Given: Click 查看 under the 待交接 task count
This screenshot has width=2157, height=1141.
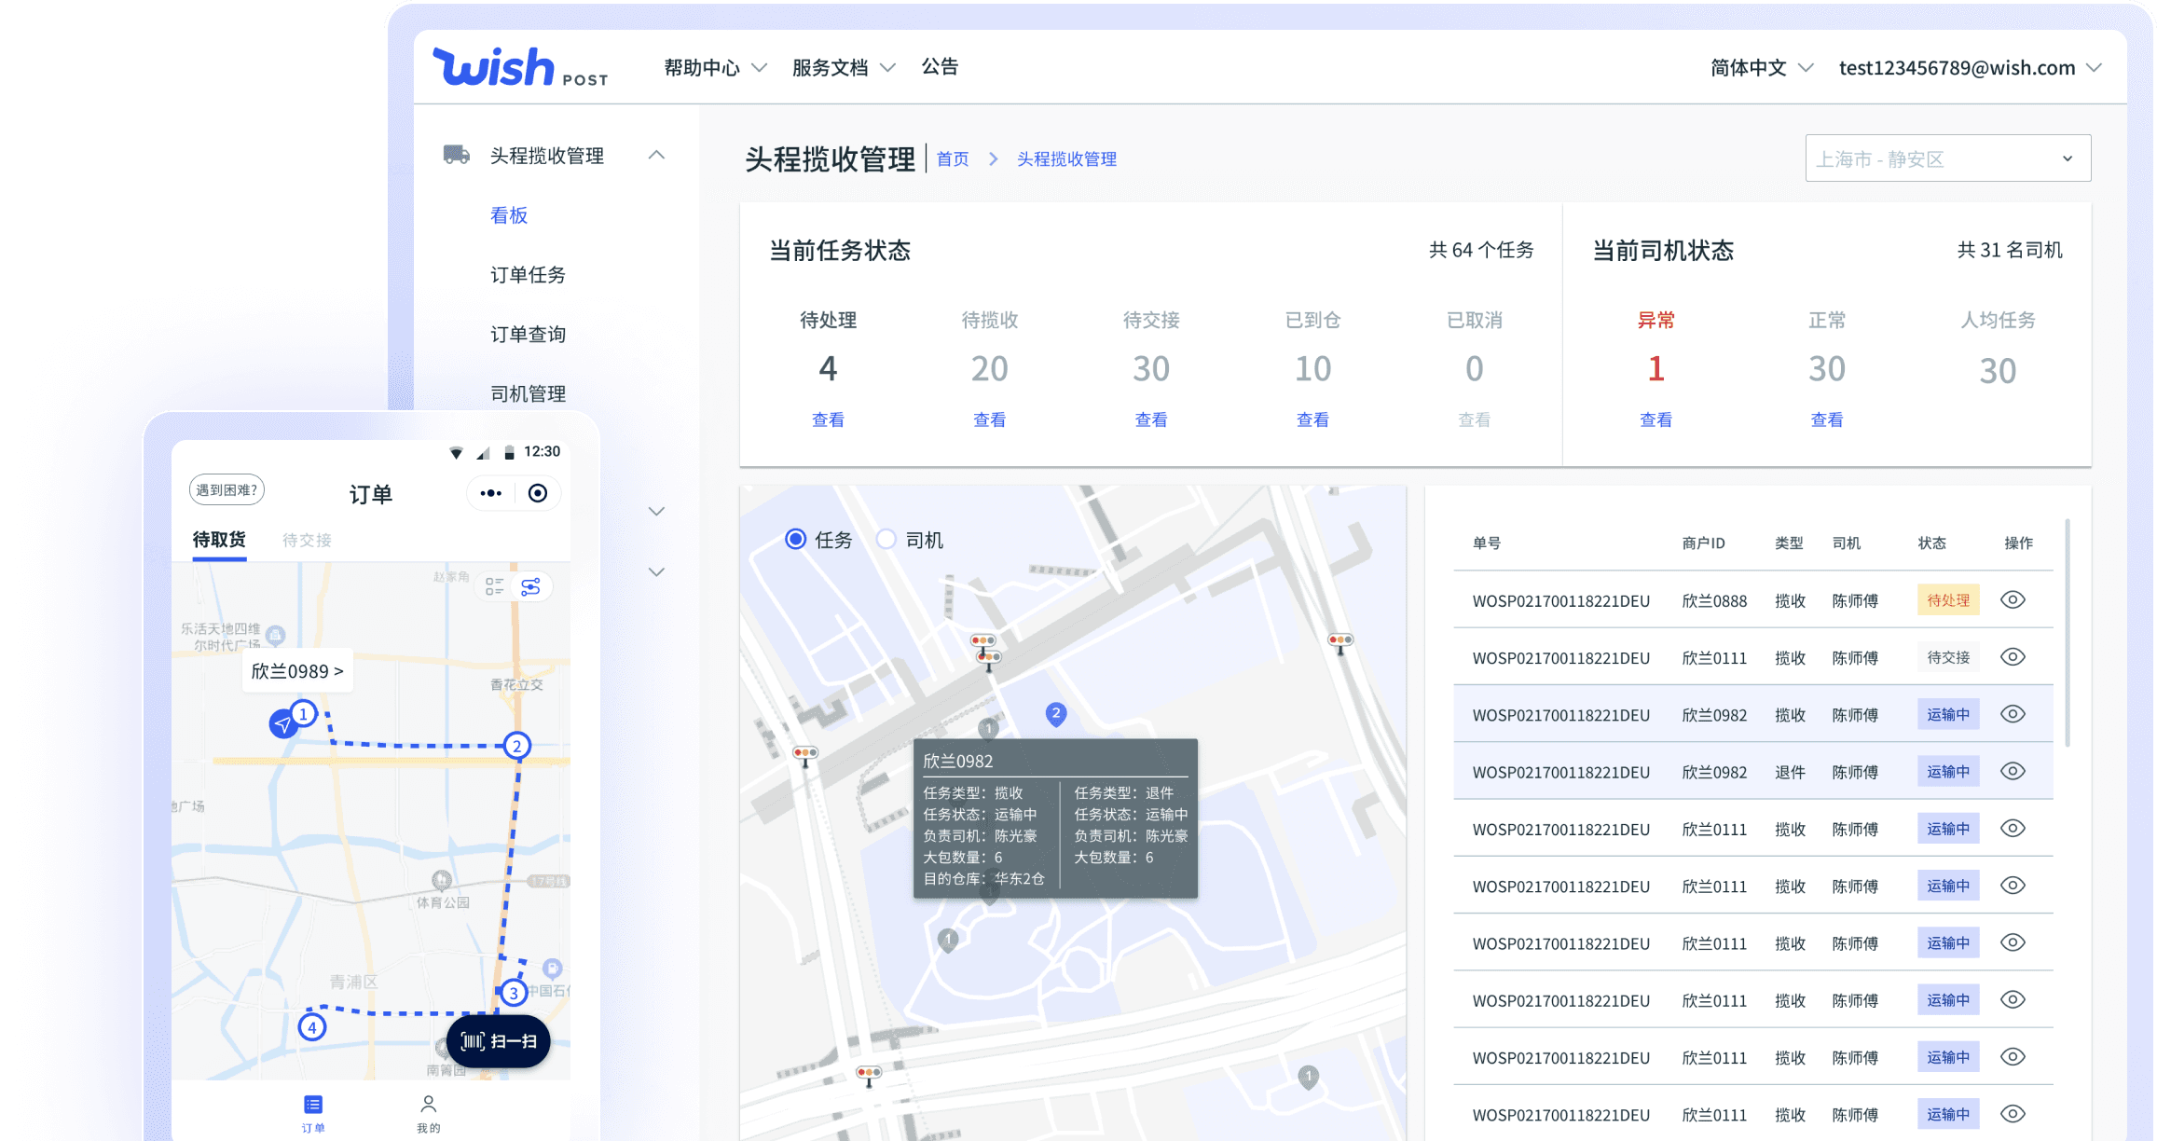Looking at the screenshot, I should point(1150,420).
